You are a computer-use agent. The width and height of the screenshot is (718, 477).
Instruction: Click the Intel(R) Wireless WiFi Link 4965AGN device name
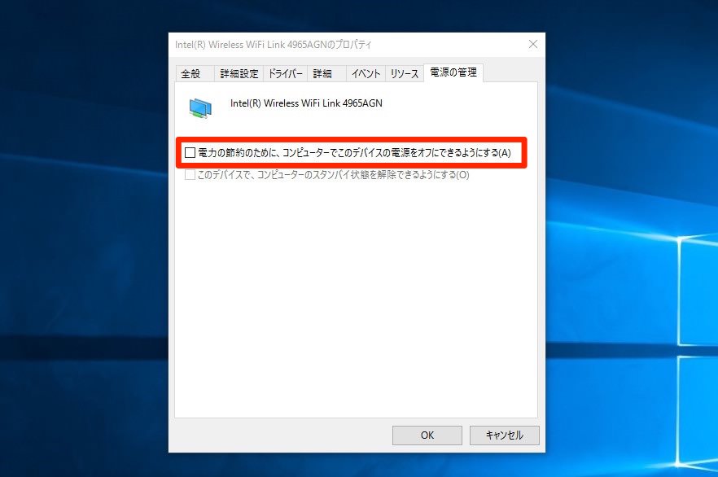[306, 103]
